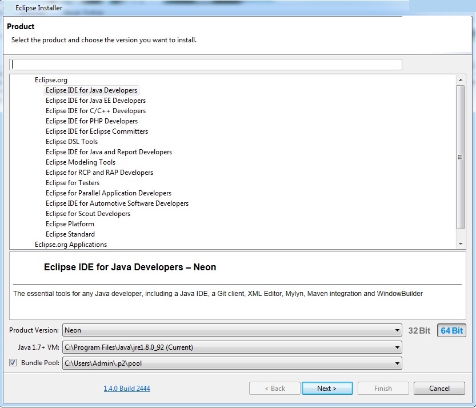
Task: Toggle the Bundle Pool checkbox
Action: click(13, 362)
